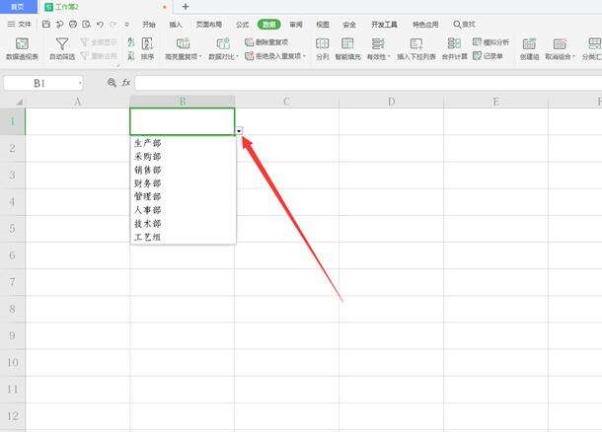Sort ascending with the A-Z icon
Image resolution: width=602 pixels, height=432 pixels.
coord(131,42)
